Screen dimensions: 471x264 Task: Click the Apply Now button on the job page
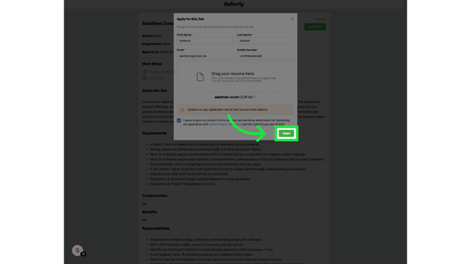(315, 27)
